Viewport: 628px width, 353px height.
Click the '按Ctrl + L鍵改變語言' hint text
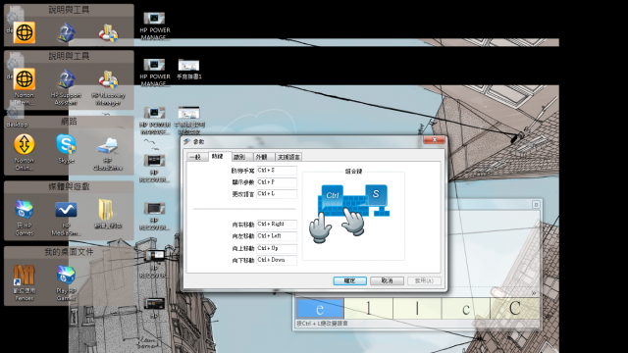322,324
